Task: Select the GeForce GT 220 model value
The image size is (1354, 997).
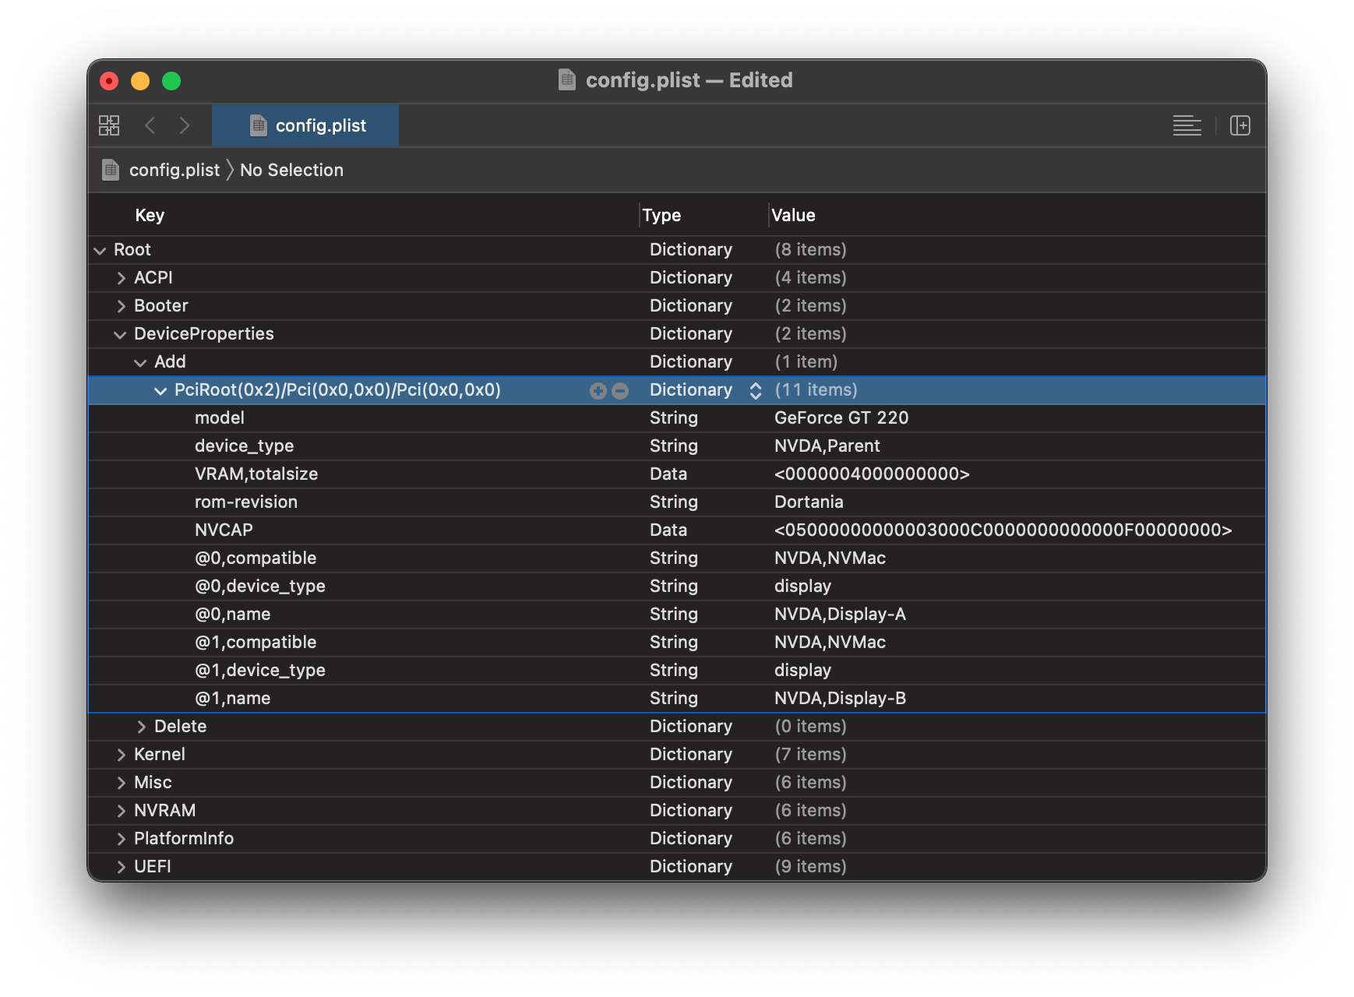Action: tap(841, 418)
